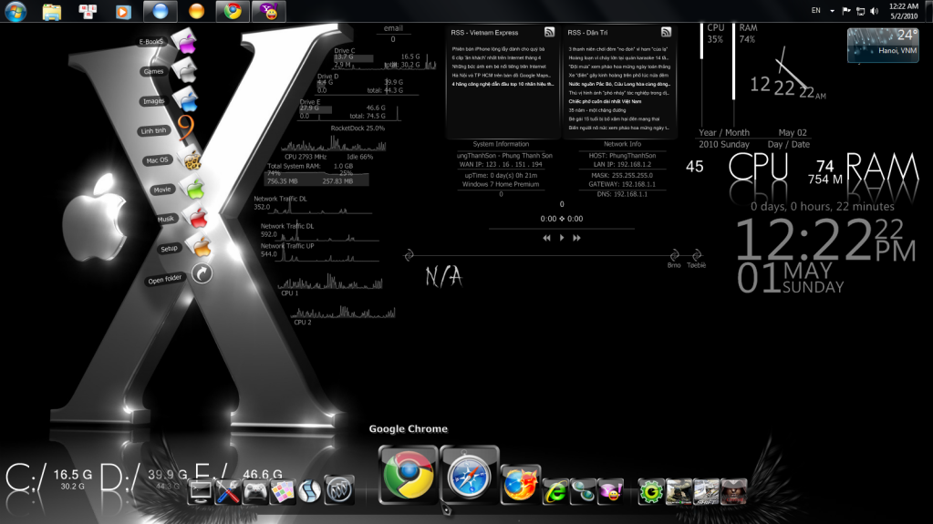Click headline 'Chiếc phở cuốn dài nhất Việt Nam'
The height and width of the screenshot is (524, 933).
click(605, 101)
